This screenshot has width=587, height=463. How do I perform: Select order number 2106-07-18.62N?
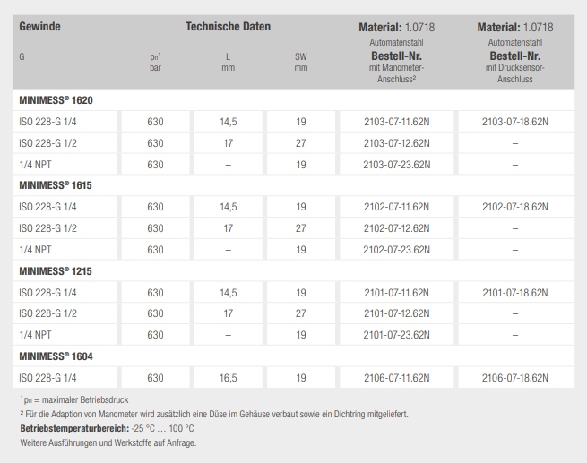click(514, 378)
